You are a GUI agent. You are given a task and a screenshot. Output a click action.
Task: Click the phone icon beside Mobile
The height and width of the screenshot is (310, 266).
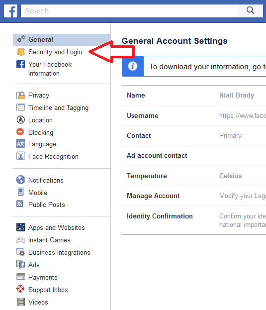(21, 192)
